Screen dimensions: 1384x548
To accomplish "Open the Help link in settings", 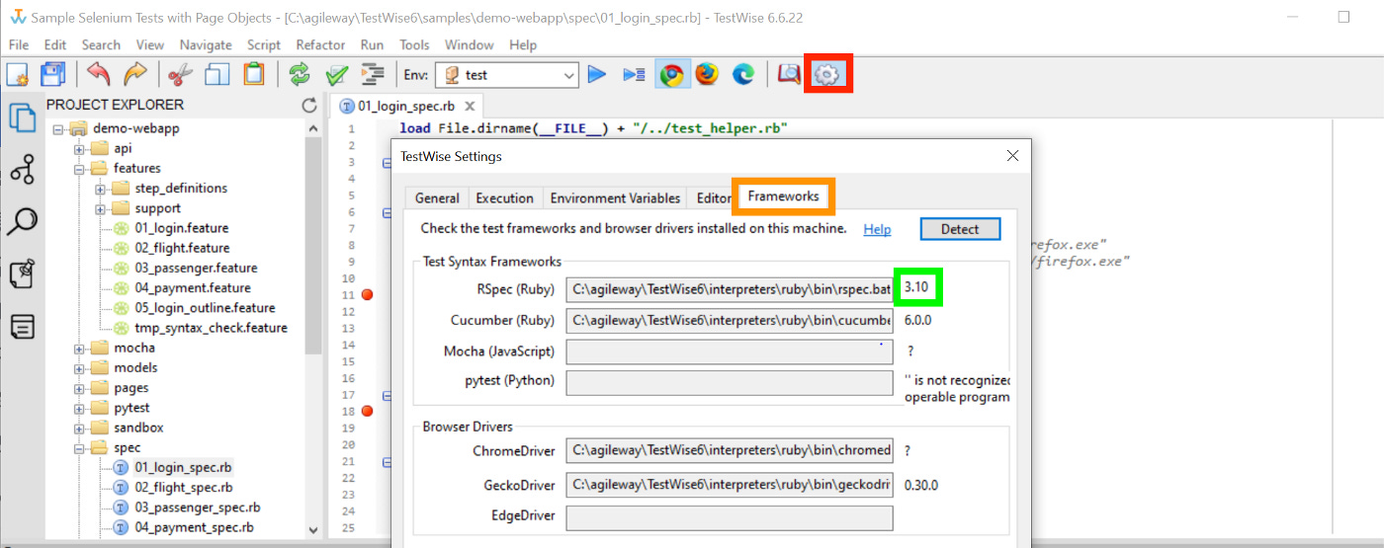I will coord(877,229).
